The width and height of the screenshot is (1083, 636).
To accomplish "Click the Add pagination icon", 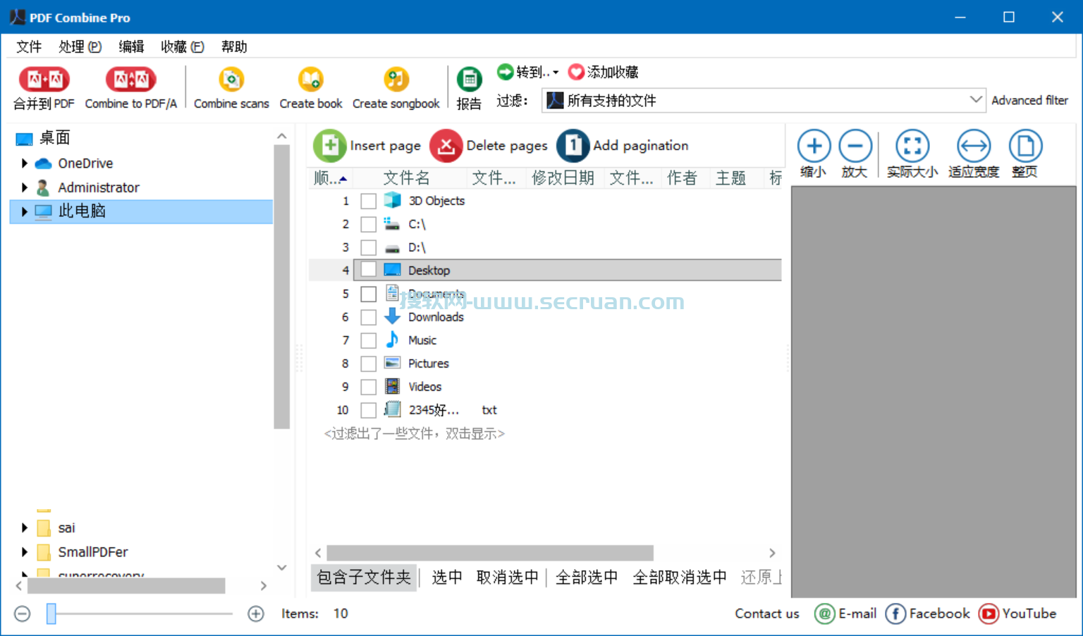I will tap(573, 146).
